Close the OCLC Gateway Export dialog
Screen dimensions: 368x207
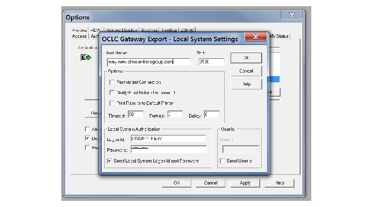point(256,37)
